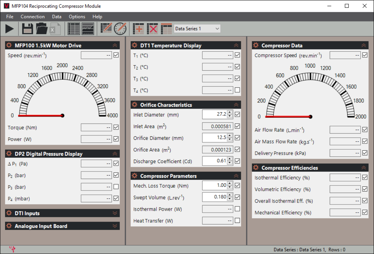Click the application logo in title bar

6,6
